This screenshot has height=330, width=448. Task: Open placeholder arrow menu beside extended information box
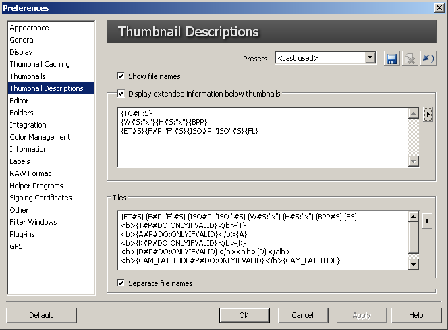pyautogui.click(x=428, y=114)
